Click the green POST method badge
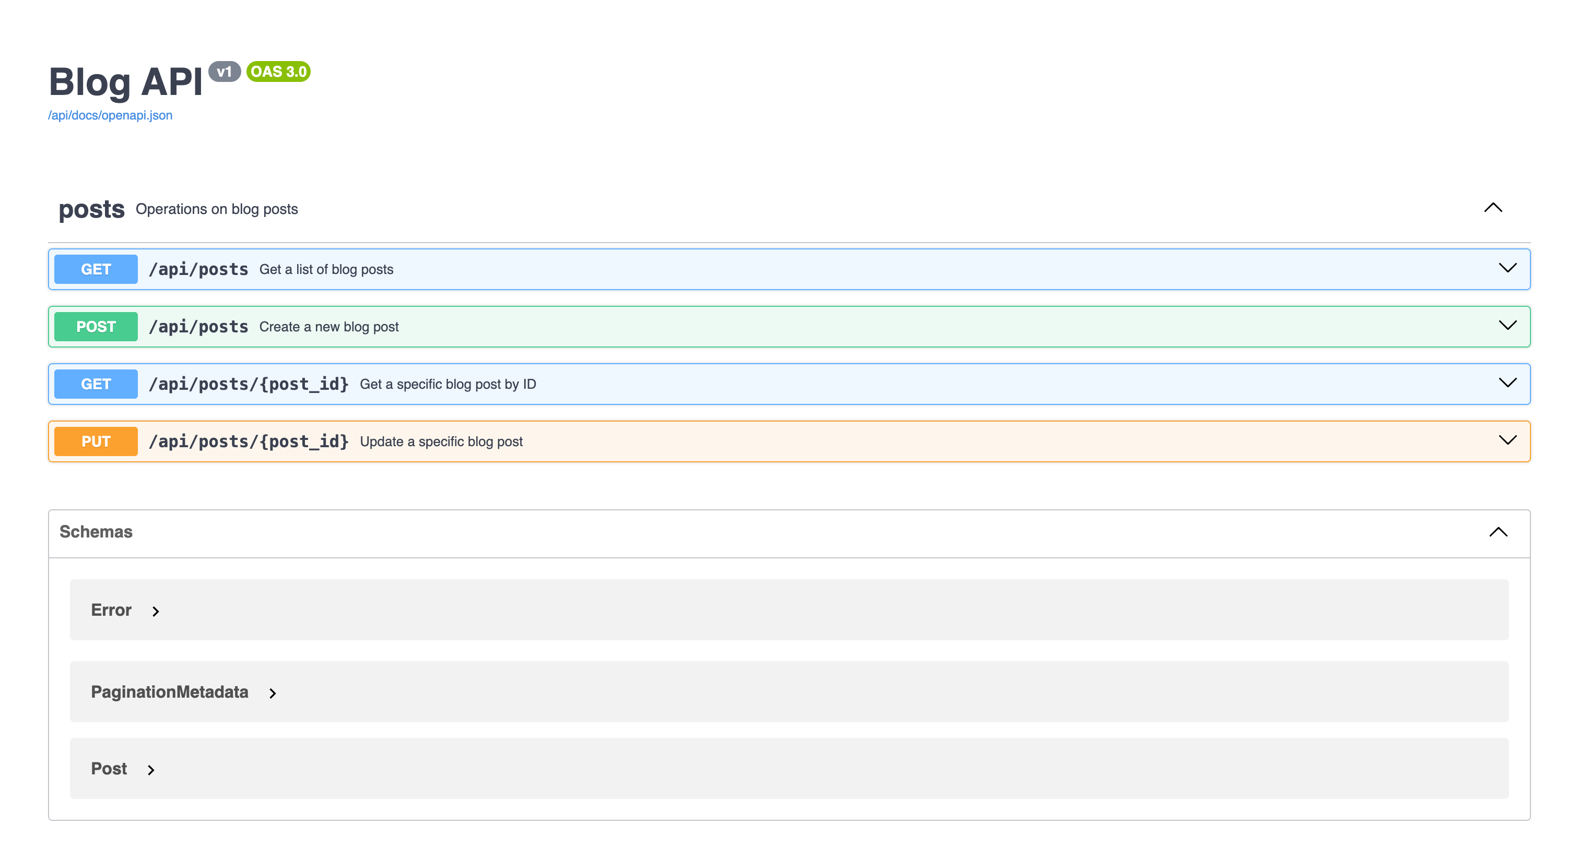Screen dimensions: 1579x861 click(x=96, y=326)
